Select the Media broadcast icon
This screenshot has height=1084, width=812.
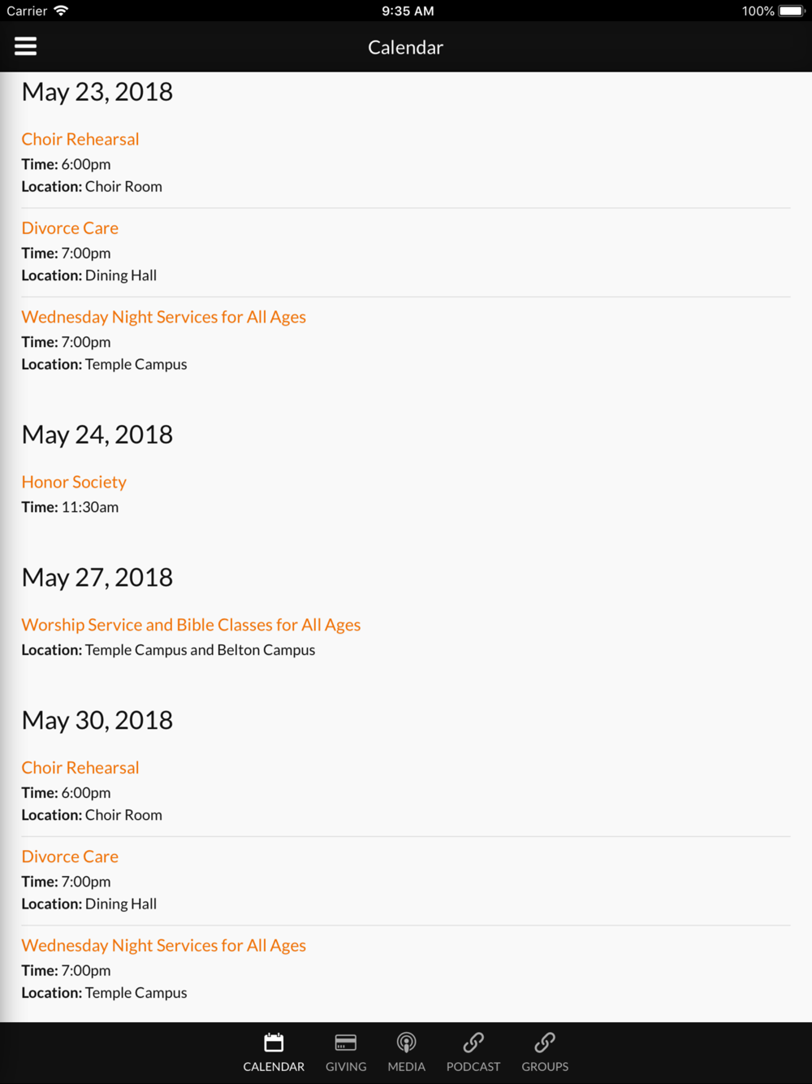point(406,1043)
